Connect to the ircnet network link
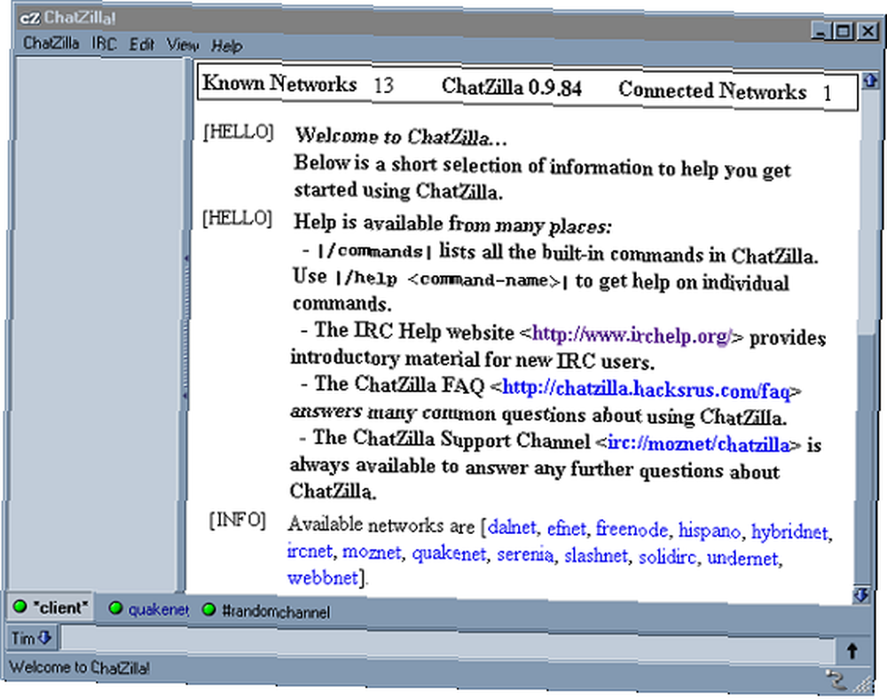The image size is (887, 699). (x=310, y=550)
